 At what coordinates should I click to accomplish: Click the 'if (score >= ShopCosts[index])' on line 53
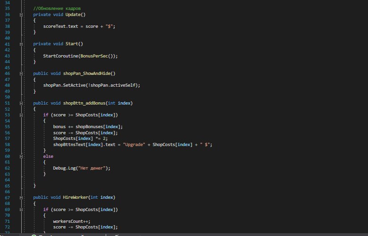pos(80,115)
